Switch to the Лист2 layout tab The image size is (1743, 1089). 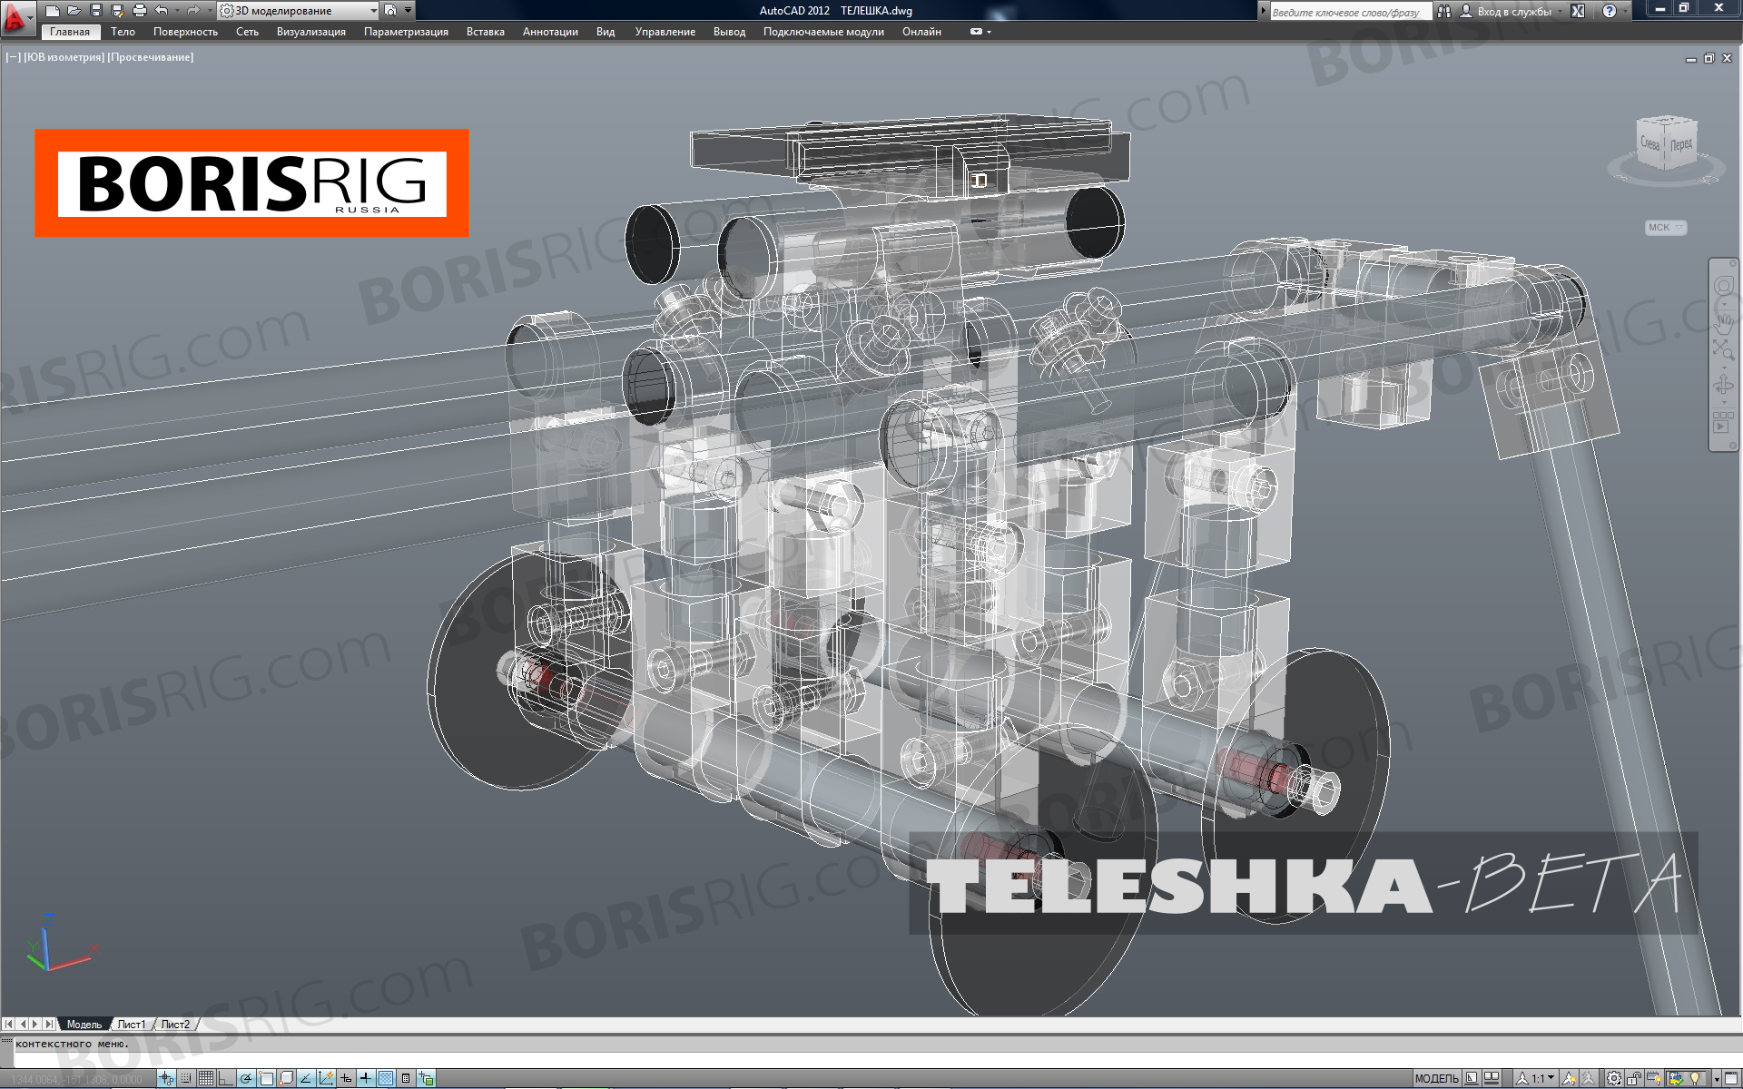pyautogui.click(x=175, y=1024)
